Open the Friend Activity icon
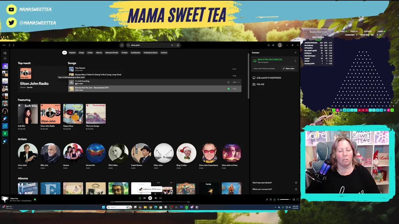The width and height of the screenshot is (399, 224). pyautogui.click(x=273, y=45)
